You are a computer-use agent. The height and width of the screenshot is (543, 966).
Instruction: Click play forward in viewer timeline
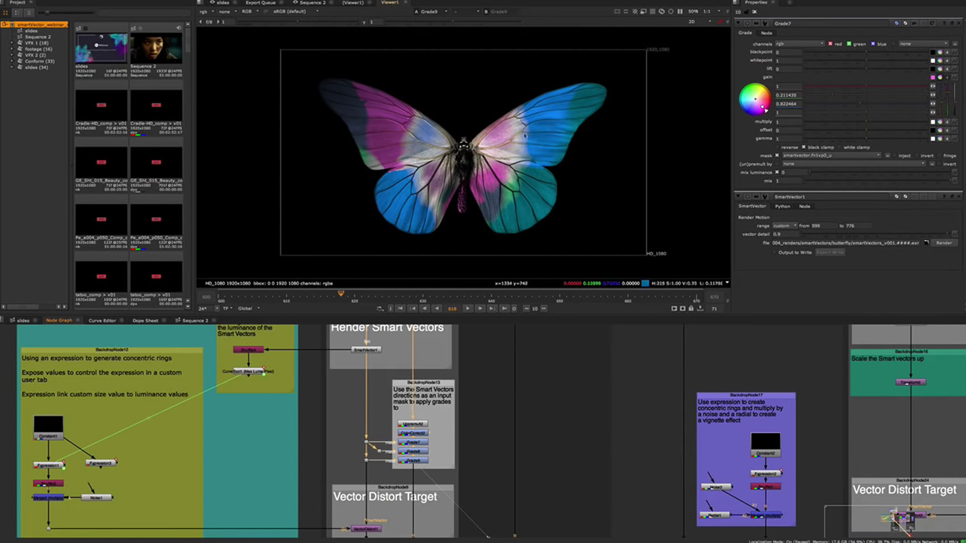[468, 308]
